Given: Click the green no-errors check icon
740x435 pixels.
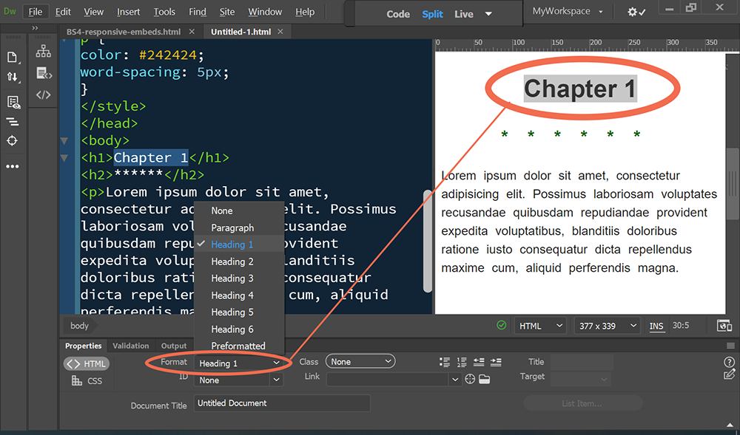Looking at the screenshot, I should (x=501, y=325).
